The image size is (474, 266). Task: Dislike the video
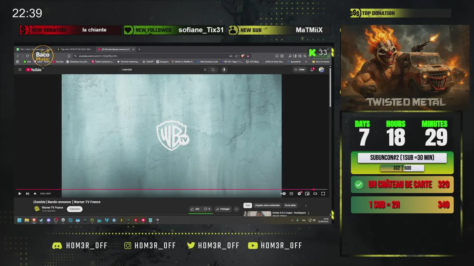tap(207, 209)
